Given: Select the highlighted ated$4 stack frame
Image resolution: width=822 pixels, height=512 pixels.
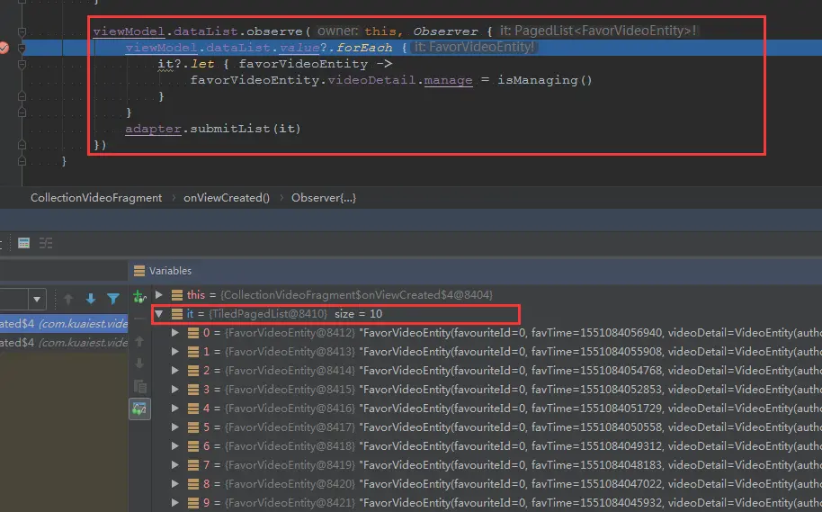Looking at the screenshot, I should coord(64,324).
